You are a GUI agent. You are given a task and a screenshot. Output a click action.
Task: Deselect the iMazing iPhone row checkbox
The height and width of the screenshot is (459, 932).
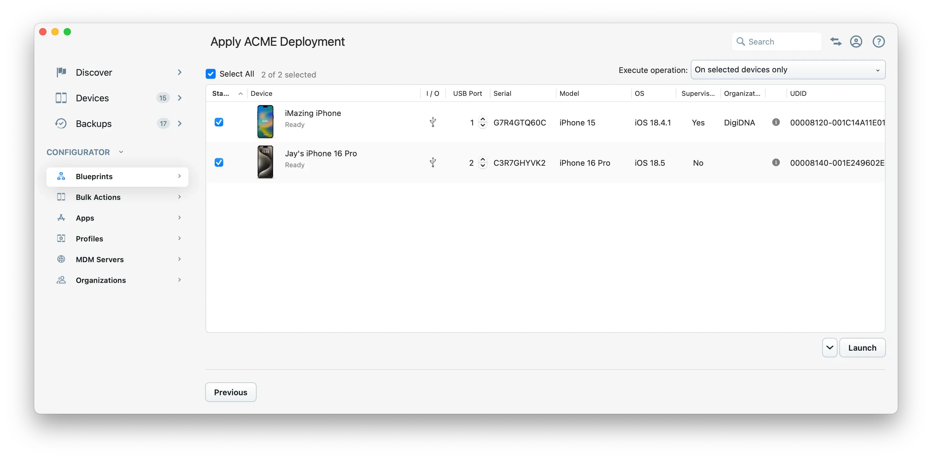click(x=219, y=122)
